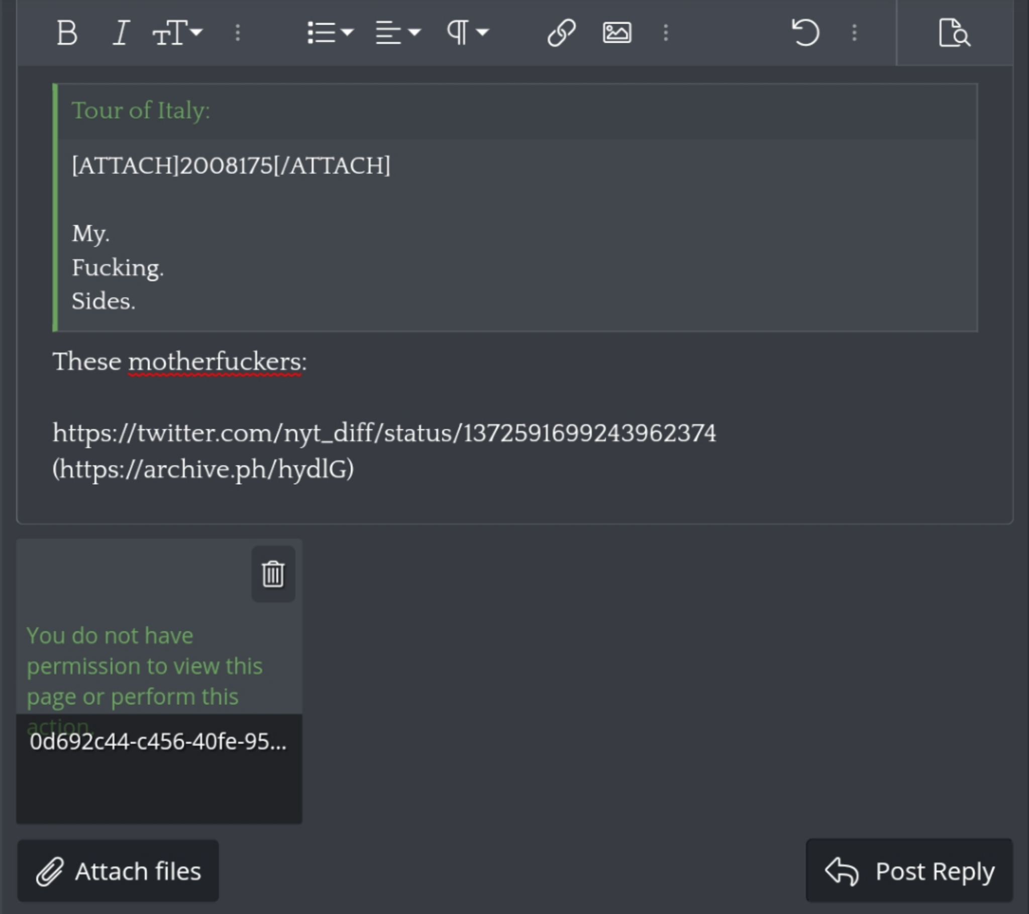Click the quoted word 'My.'
The width and height of the screenshot is (1029, 914).
[x=90, y=234]
